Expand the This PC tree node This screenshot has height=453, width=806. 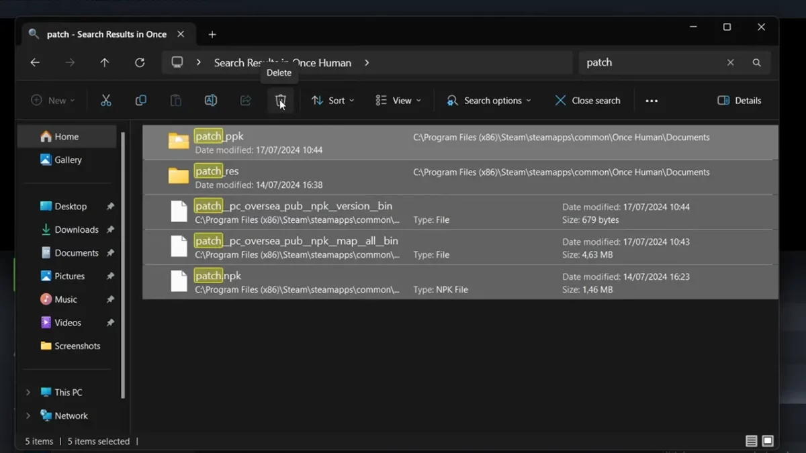tap(28, 393)
